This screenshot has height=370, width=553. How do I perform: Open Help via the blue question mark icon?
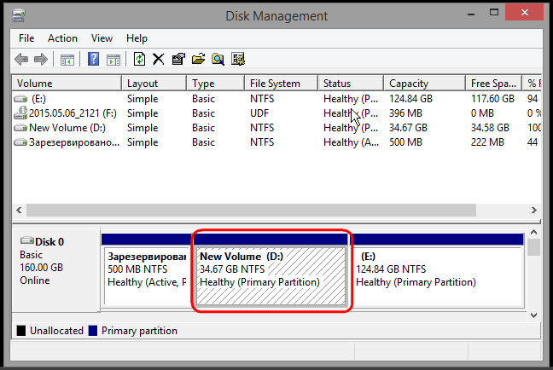[x=94, y=59]
